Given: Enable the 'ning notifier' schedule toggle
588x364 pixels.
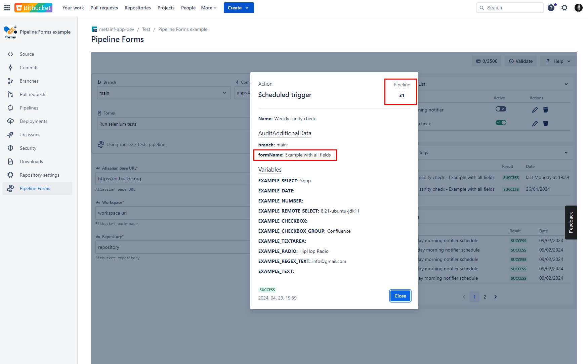Looking at the screenshot, I should click(501, 109).
